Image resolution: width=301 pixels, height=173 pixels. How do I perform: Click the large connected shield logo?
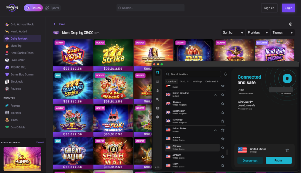tap(287, 79)
